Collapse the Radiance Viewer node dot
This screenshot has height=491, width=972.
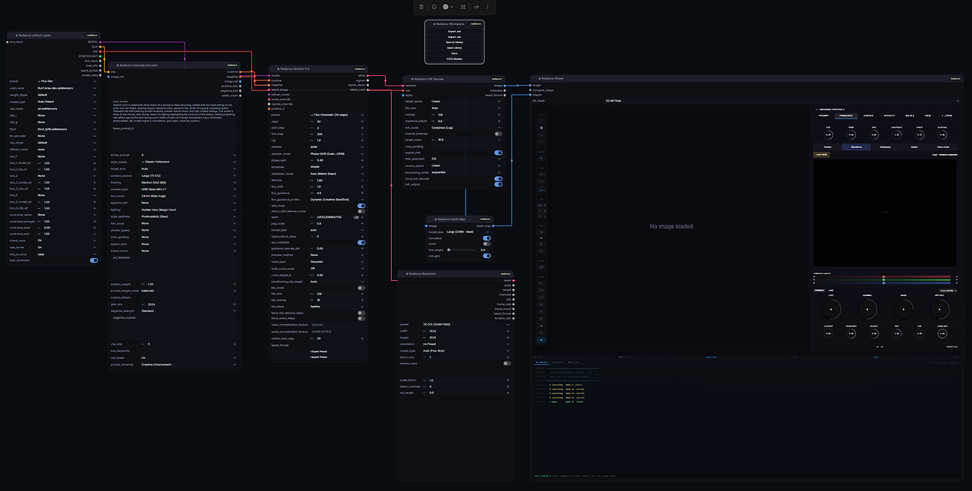539,78
